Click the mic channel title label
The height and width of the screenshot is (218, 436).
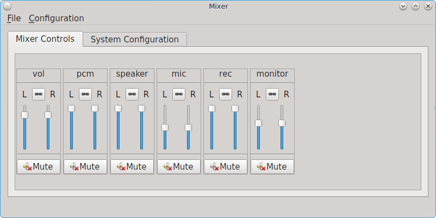click(x=179, y=74)
